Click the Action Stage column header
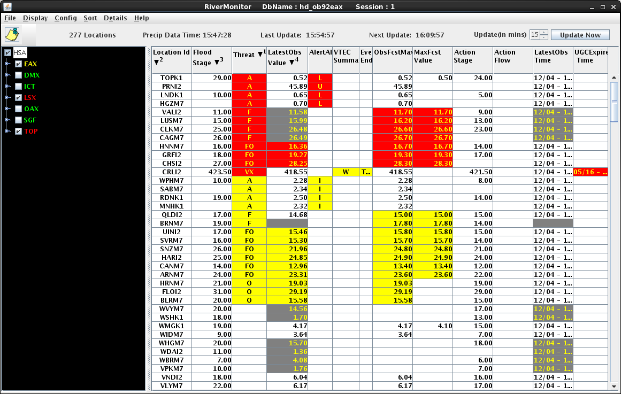The image size is (621, 394). 472,56
